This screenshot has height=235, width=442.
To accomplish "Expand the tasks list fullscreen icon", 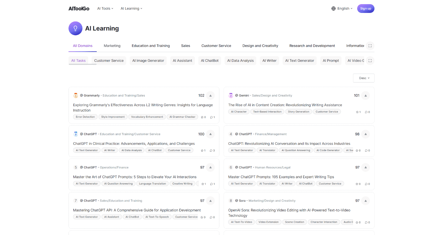I will tap(370, 61).
